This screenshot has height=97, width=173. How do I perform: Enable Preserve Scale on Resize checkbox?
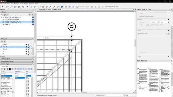click(138, 16)
